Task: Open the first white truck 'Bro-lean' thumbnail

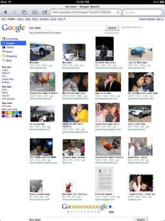Action: tap(42, 52)
